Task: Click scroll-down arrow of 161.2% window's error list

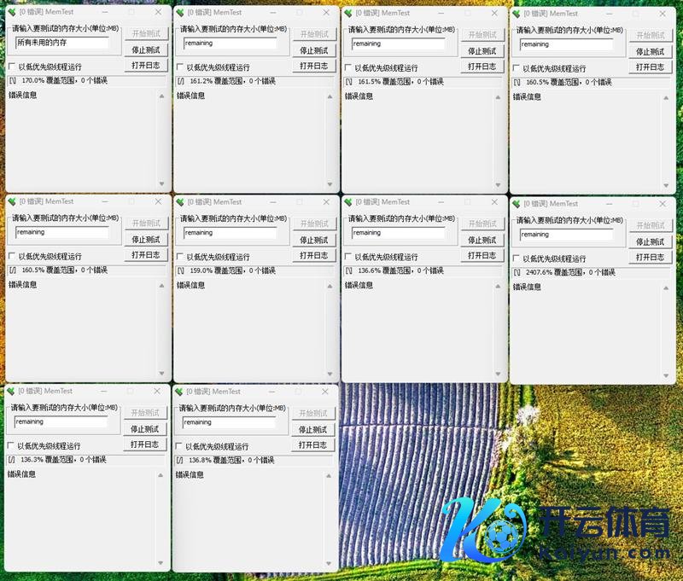Action: pos(330,183)
